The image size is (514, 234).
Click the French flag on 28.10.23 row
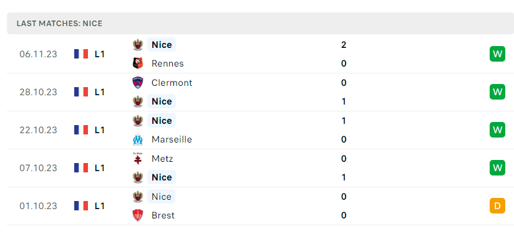[81, 92]
